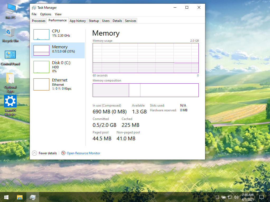Select the CPU mini graph thumbnail

(x=41, y=34)
